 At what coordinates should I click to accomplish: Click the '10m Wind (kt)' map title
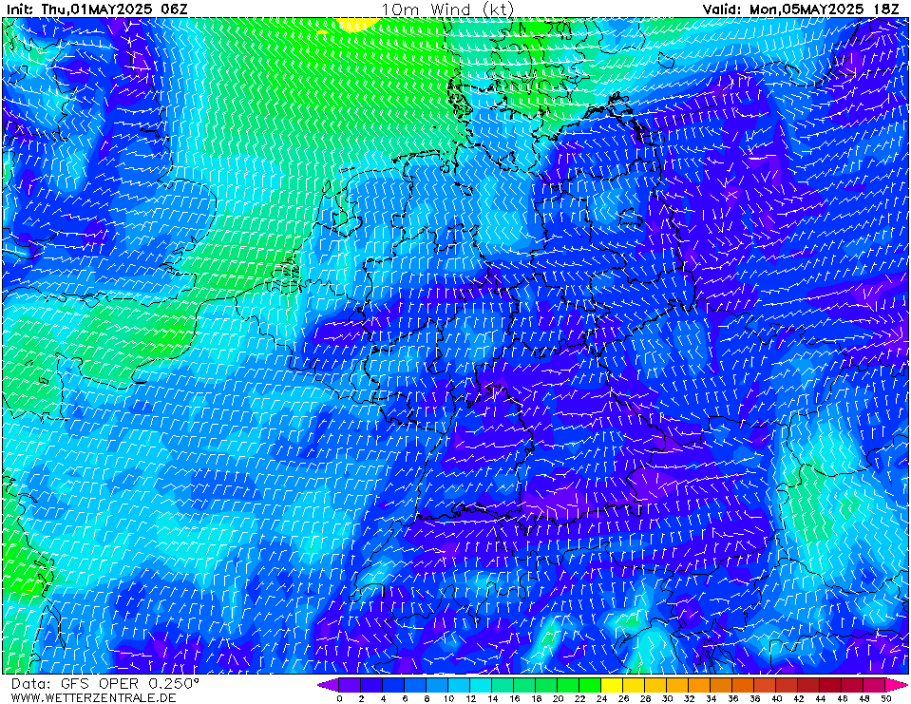click(447, 10)
